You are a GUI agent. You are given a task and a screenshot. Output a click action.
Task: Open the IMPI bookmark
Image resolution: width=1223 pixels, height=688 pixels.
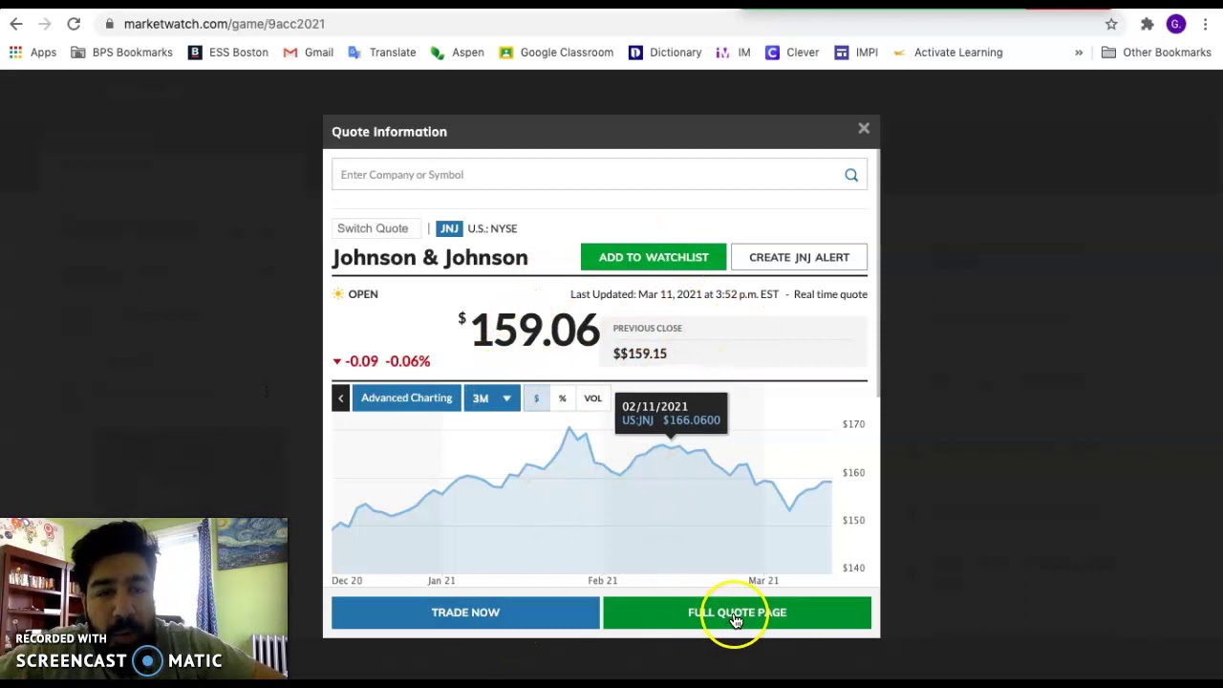(x=856, y=53)
